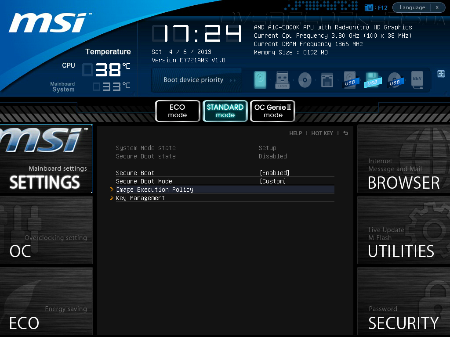Open the SECURITY password section
This screenshot has width=450, height=337.
(404, 301)
